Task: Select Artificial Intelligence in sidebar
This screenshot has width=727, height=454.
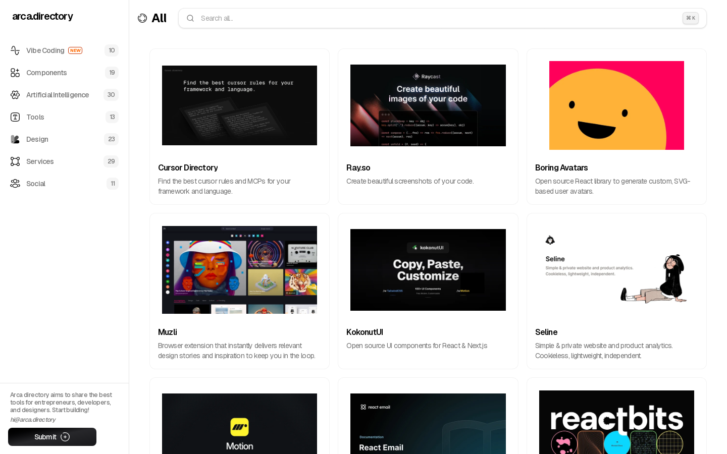Action: click(64, 95)
